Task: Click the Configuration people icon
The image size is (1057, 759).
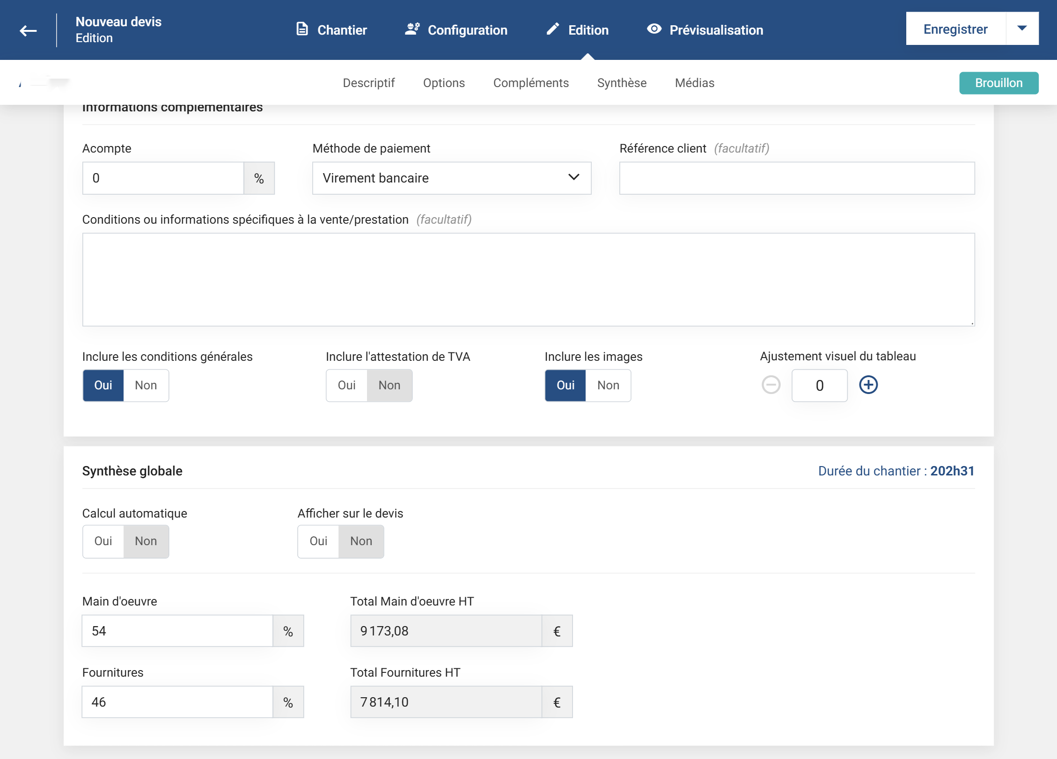Action: point(412,29)
